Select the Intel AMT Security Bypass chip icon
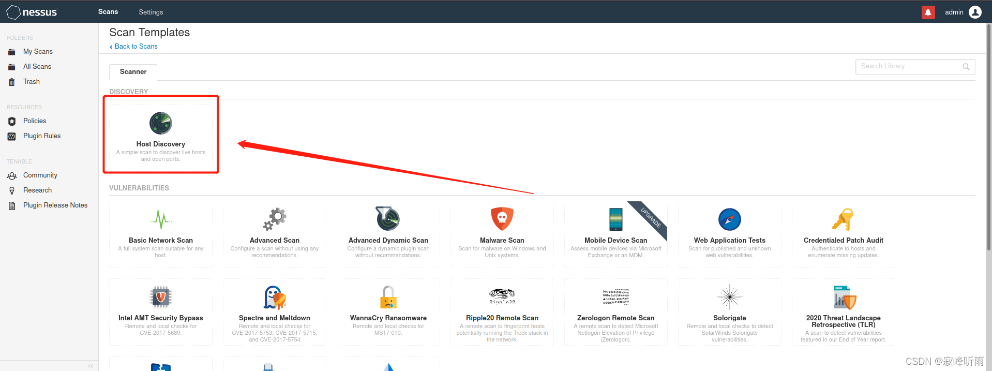The image size is (992, 371). [x=161, y=297]
